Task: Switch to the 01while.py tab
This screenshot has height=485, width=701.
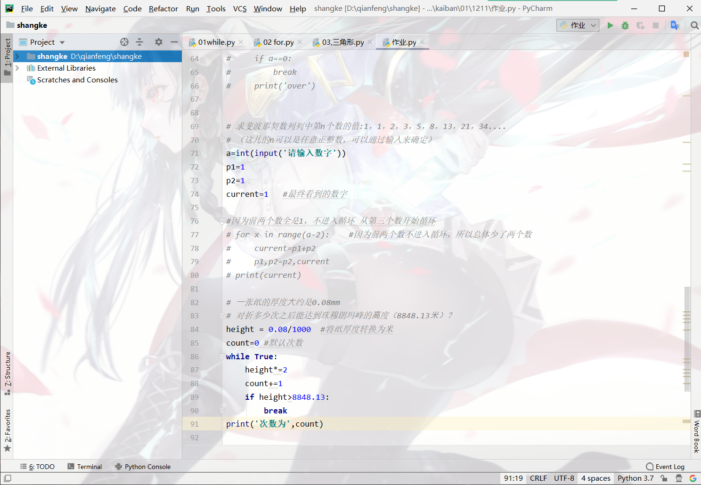Action: tap(214, 42)
